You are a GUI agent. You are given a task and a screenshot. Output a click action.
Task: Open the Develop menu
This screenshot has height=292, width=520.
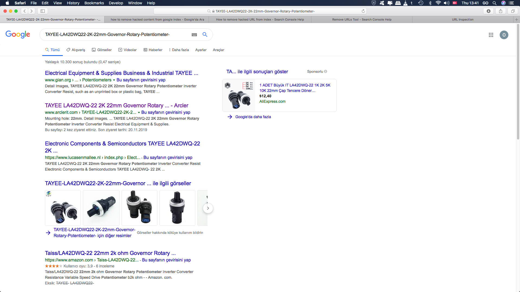pyautogui.click(x=116, y=3)
